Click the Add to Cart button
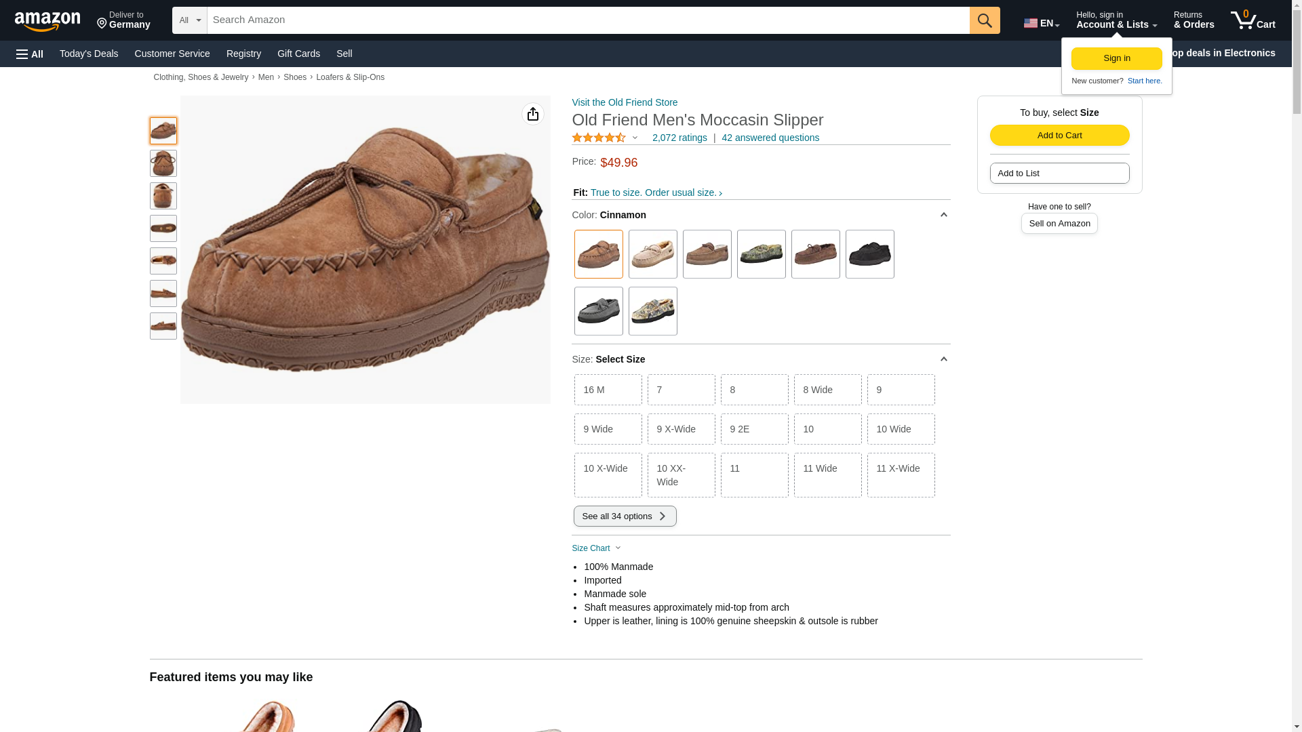The height and width of the screenshot is (732, 1302). (1059, 135)
